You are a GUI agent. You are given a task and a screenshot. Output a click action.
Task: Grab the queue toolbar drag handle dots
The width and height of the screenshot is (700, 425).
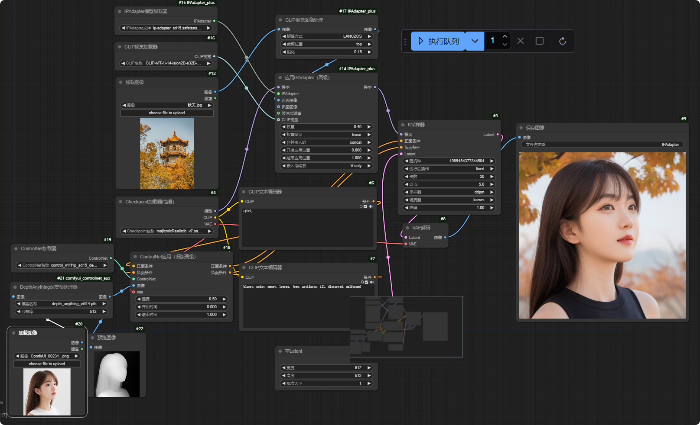tap(405, 42)
